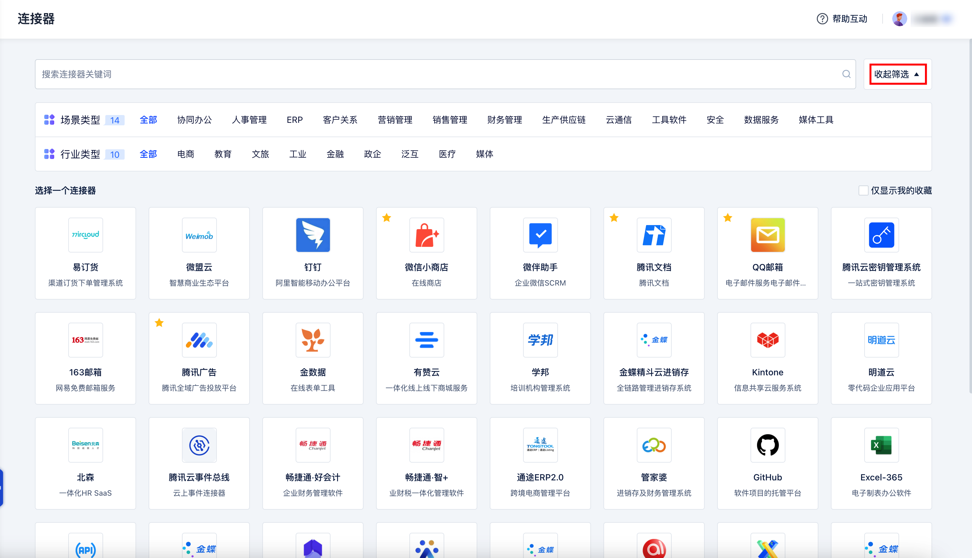Screen dimensions: 972x558
Task: Filter by 云通信 scene type
Action: point(618,120)
